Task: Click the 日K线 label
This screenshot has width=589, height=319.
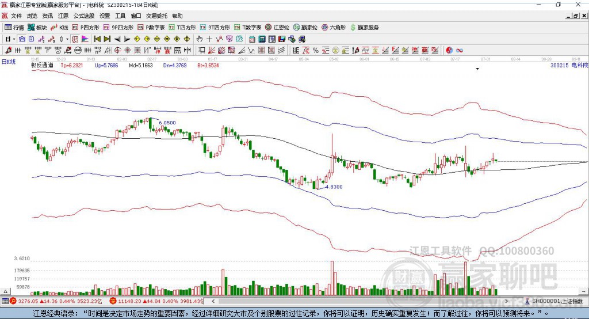Action: tap(9, 62)
